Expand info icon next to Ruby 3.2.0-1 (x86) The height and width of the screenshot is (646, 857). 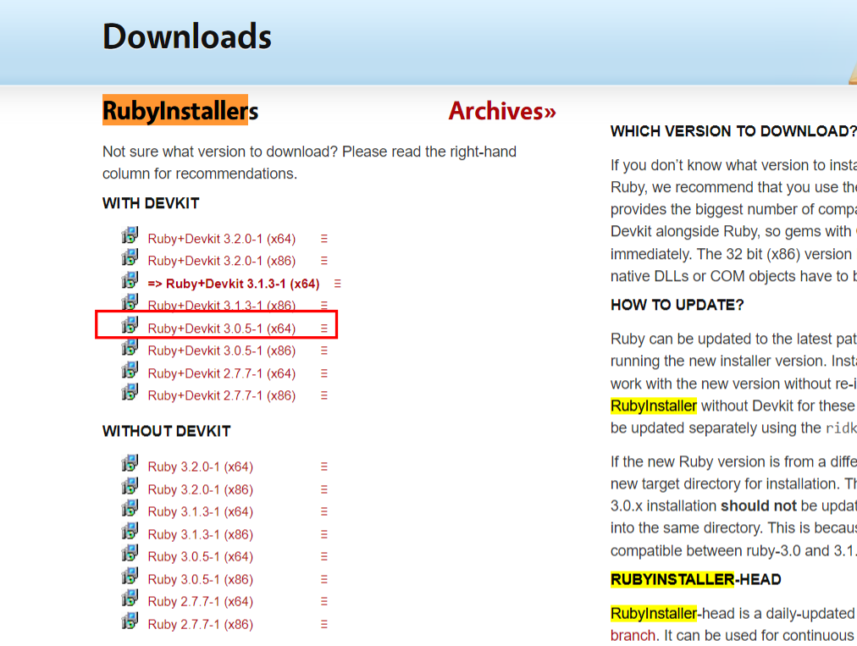[x=323, y=489]
